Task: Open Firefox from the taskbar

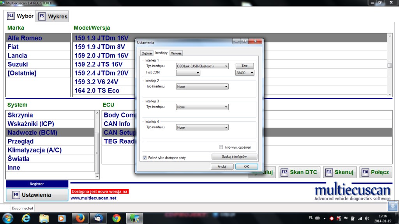Action: [80, 218]
